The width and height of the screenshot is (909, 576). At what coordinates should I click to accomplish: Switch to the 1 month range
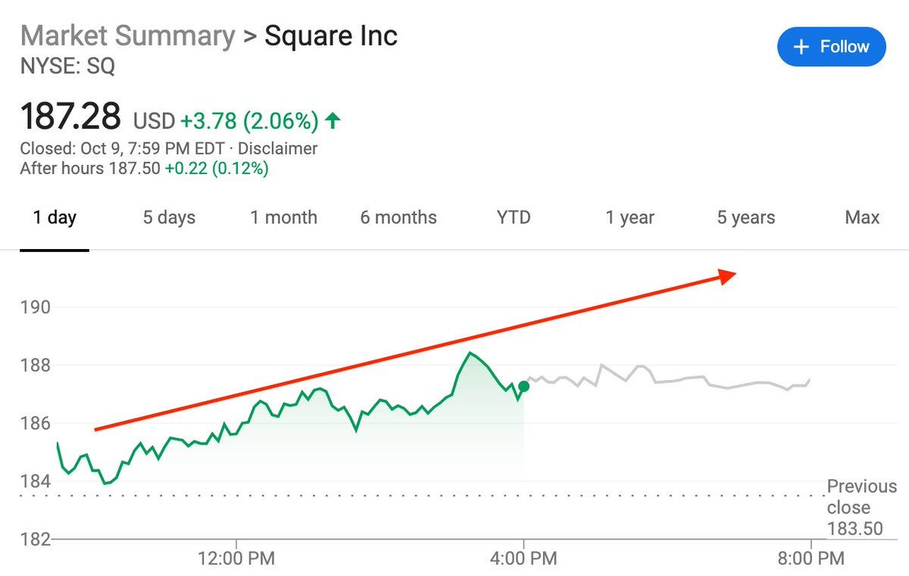tap(283, 218)
